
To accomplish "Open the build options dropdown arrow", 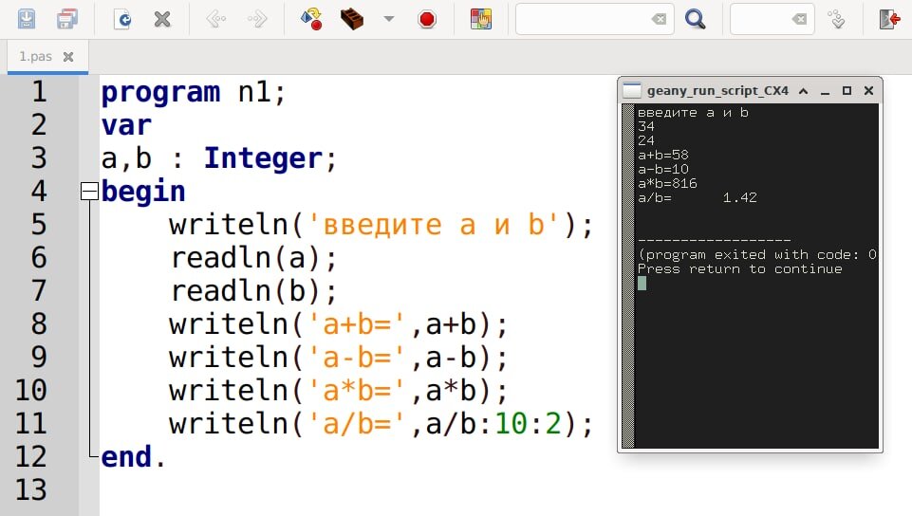I will click(389, 19).
